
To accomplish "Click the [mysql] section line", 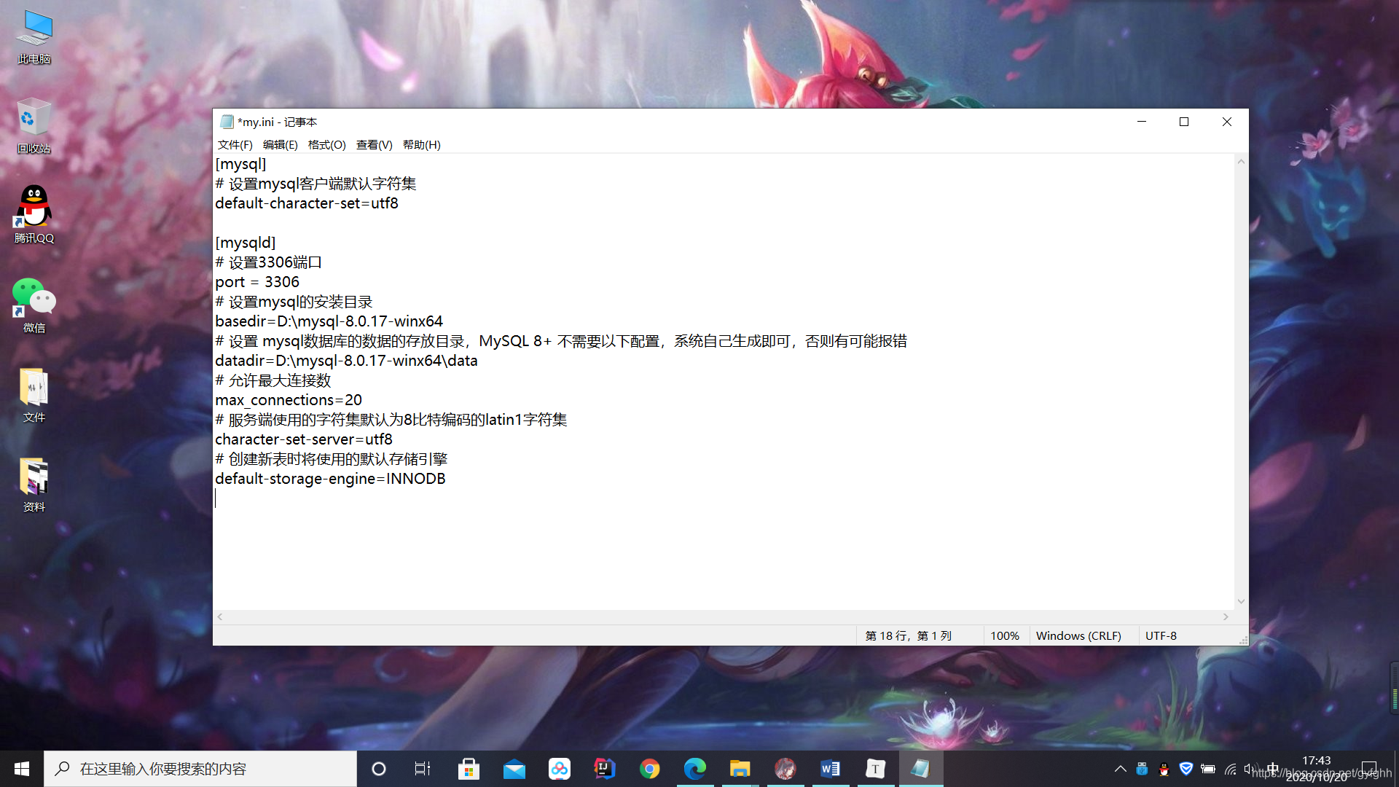I will 241,164.
